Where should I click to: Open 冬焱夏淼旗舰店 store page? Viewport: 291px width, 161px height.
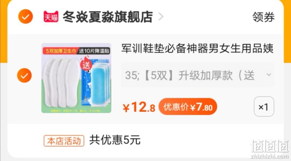pyautogui.click(x=108, y=17)
